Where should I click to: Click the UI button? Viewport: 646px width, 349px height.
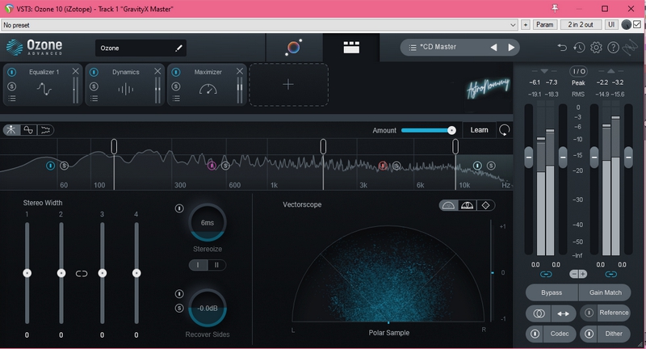point(611,25)
